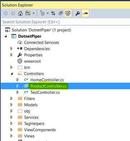Click the Back navigation arrow
The height and width of the screenshot is (141, 130).
[6, 13]
